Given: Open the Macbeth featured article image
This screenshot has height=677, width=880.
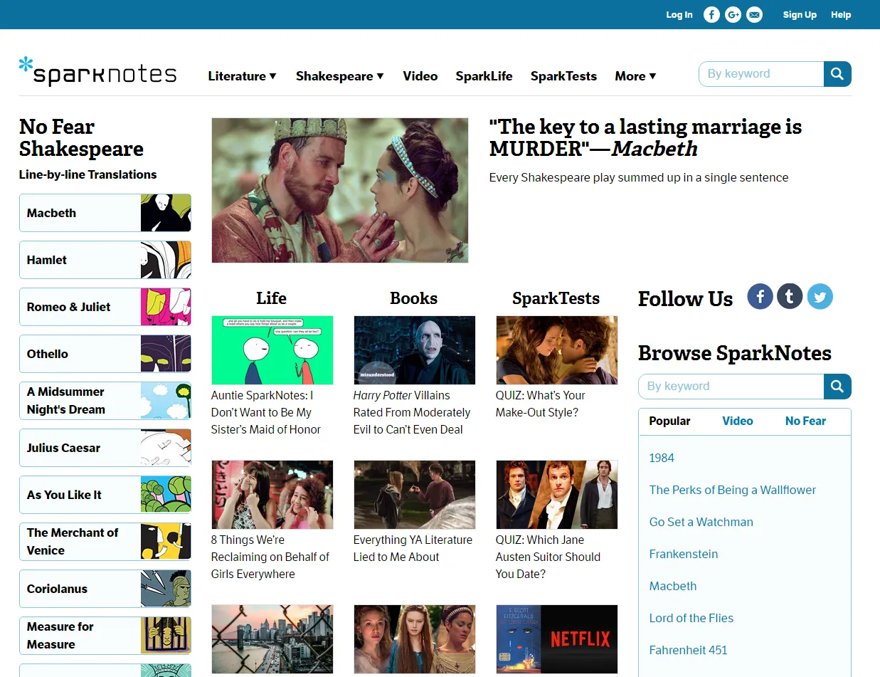Looking at the screenshot, I should tap(340, 190).
